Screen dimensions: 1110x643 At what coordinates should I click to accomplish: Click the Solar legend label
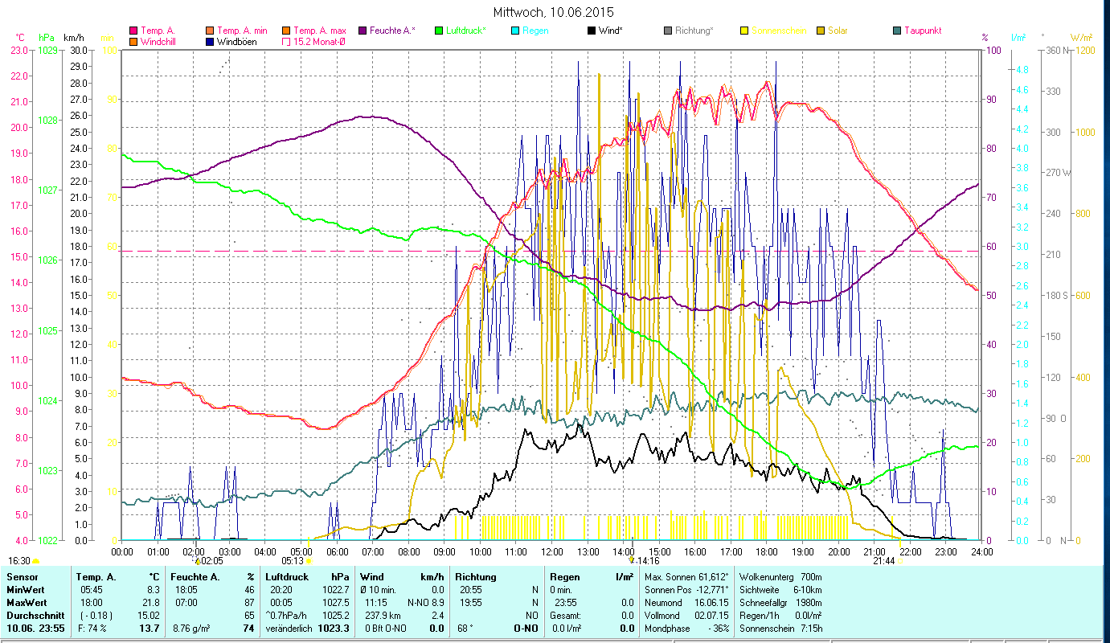click(838, 31)
